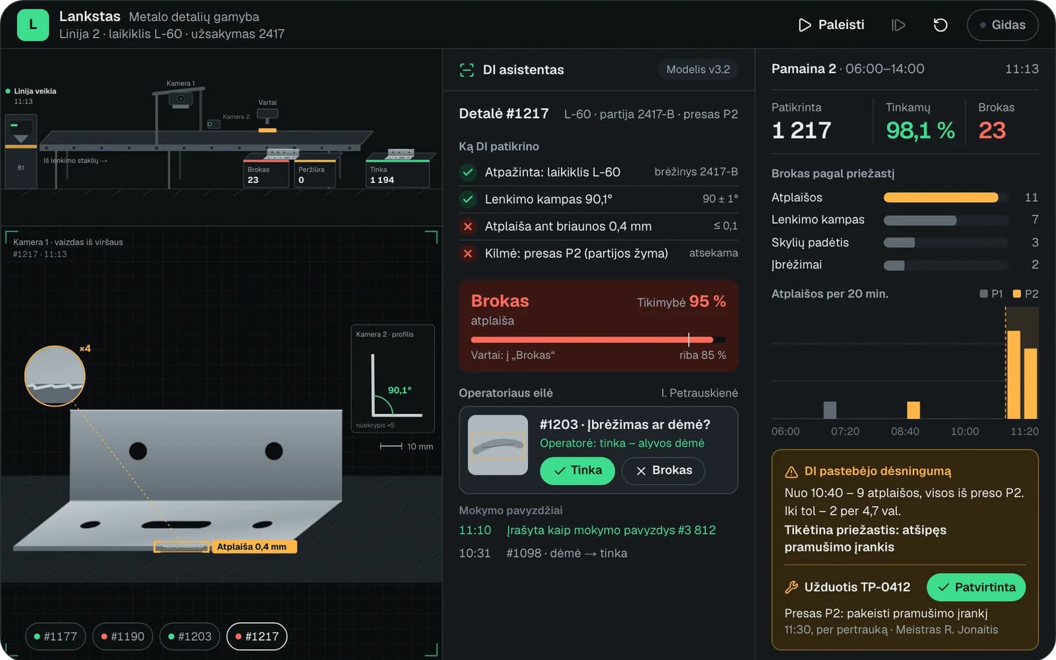Open the Tinka bin counter 1 194
The height and width of the screenshot is (660, 1056).
[x=397, y=174]
